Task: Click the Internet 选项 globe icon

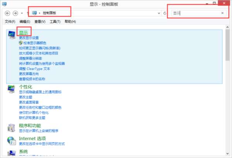Action: 12,141
